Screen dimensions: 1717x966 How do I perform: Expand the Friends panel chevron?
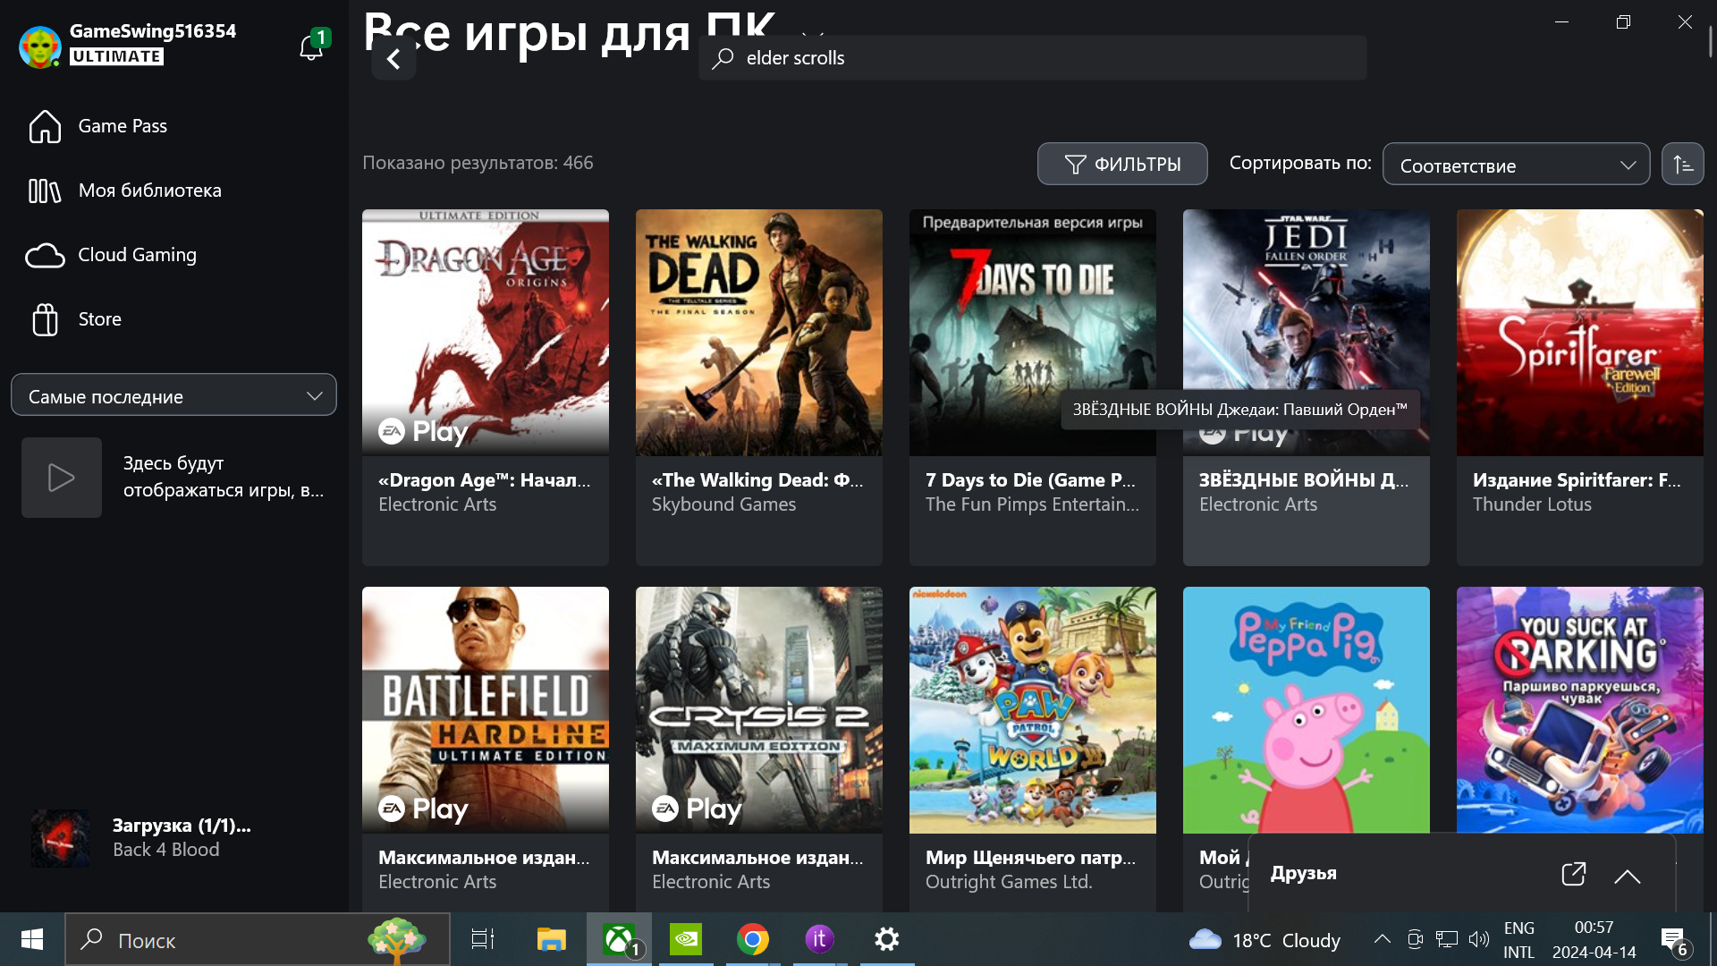1627,876
